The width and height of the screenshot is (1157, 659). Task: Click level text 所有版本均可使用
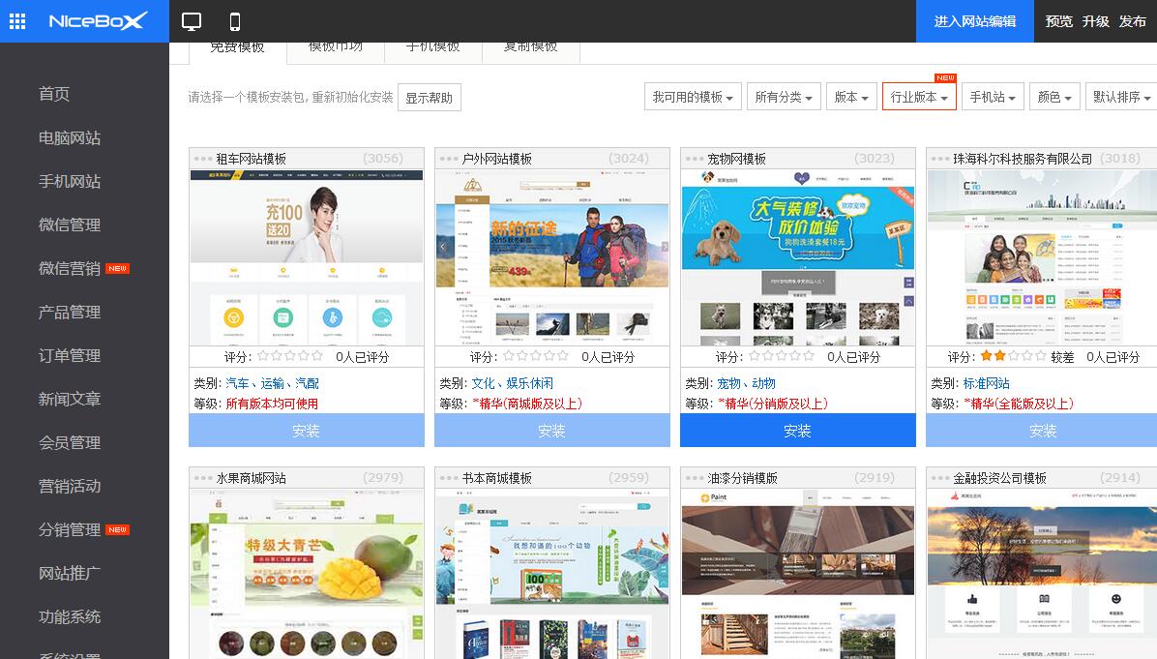[x=272, y=404]
